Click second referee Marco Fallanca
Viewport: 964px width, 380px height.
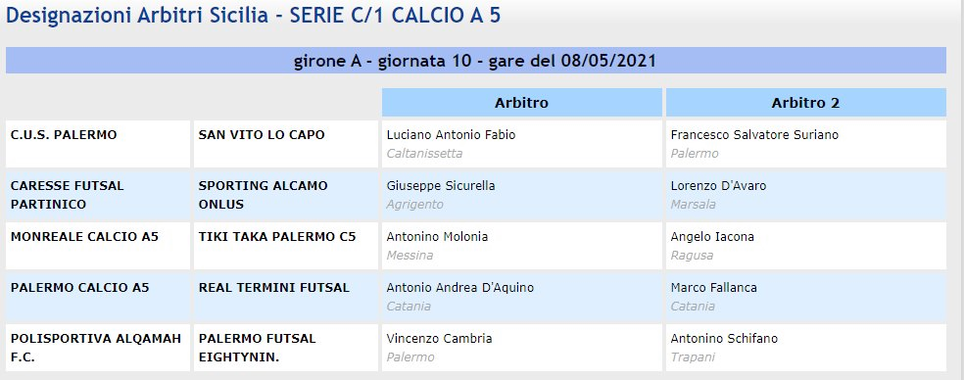pos(713,288)
